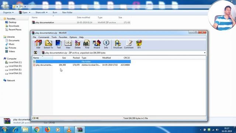
Task: Open the Commands menu
Action: point(44,37)
